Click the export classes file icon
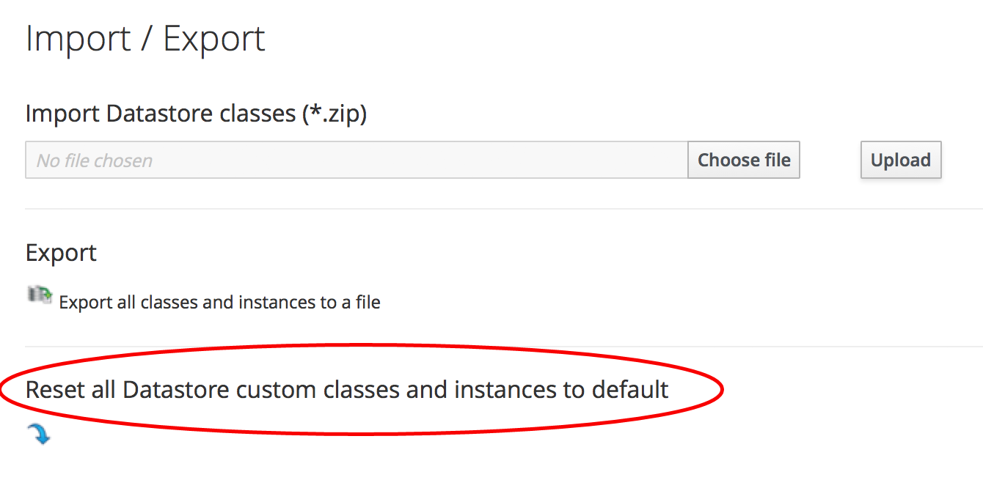Image resolution: width=983 pixels, height=502 pixels. [x=40, y=295]
